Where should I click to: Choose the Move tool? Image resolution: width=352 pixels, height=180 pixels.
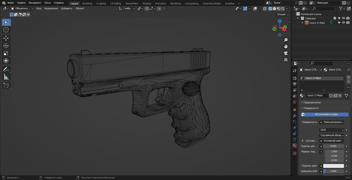6,38
